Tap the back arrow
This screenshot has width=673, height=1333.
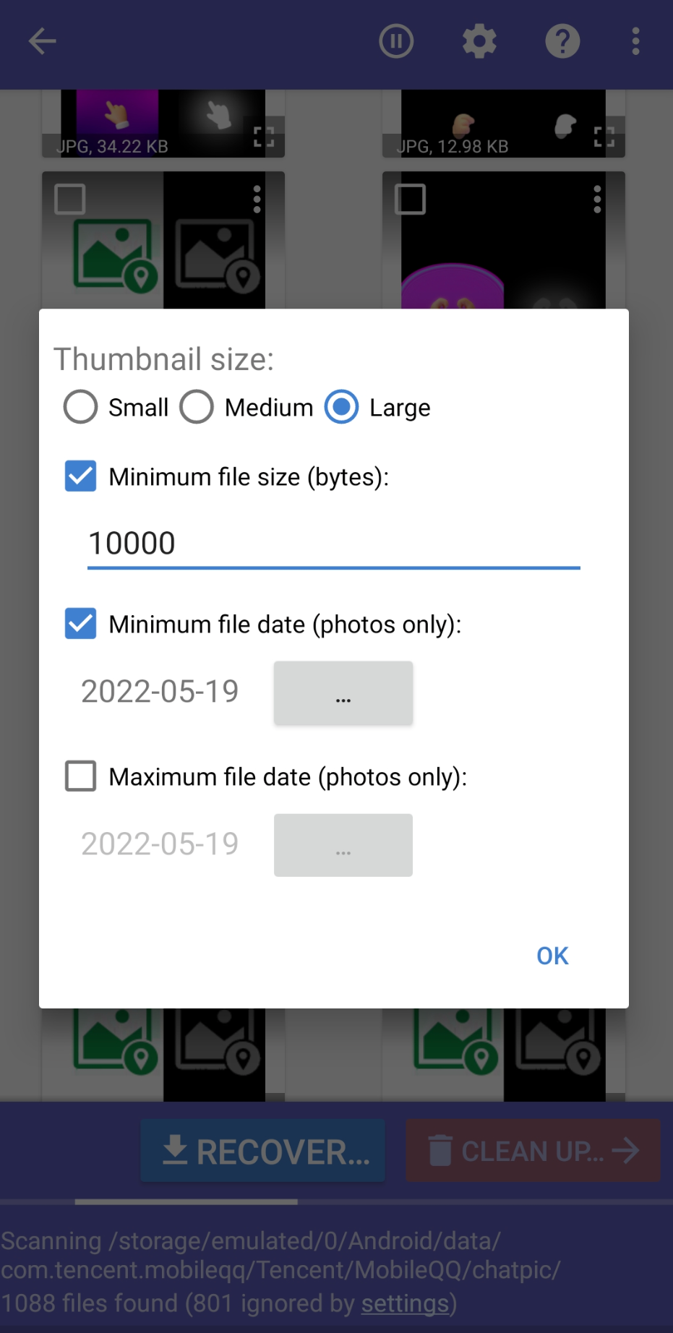[42, 41]
